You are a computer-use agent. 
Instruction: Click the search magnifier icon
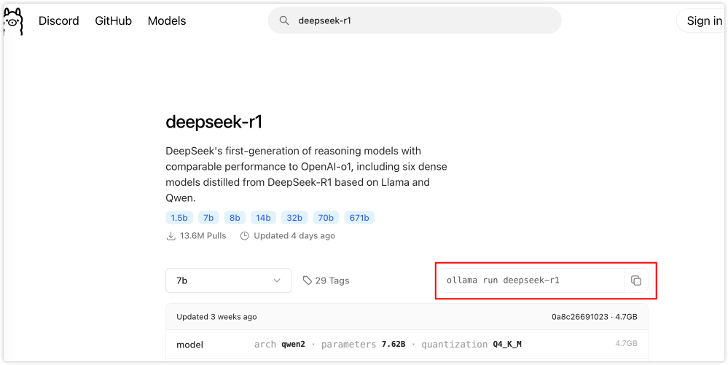coord(283,21)
